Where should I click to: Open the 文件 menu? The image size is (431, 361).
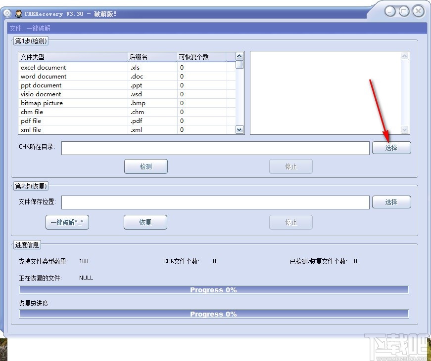[x=15, y=28]
